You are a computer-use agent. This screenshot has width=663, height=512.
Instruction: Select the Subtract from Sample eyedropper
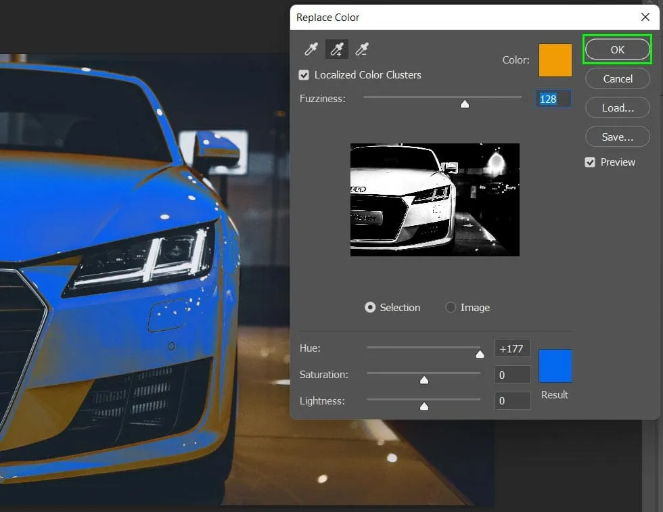click(362, 49)
